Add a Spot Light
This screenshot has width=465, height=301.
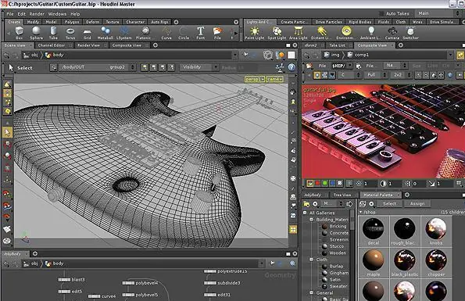coord(277,33)
